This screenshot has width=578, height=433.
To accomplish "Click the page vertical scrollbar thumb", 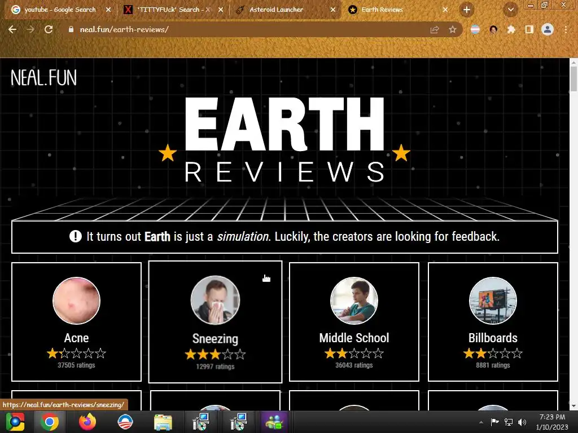I will click(x=573, y=79).
